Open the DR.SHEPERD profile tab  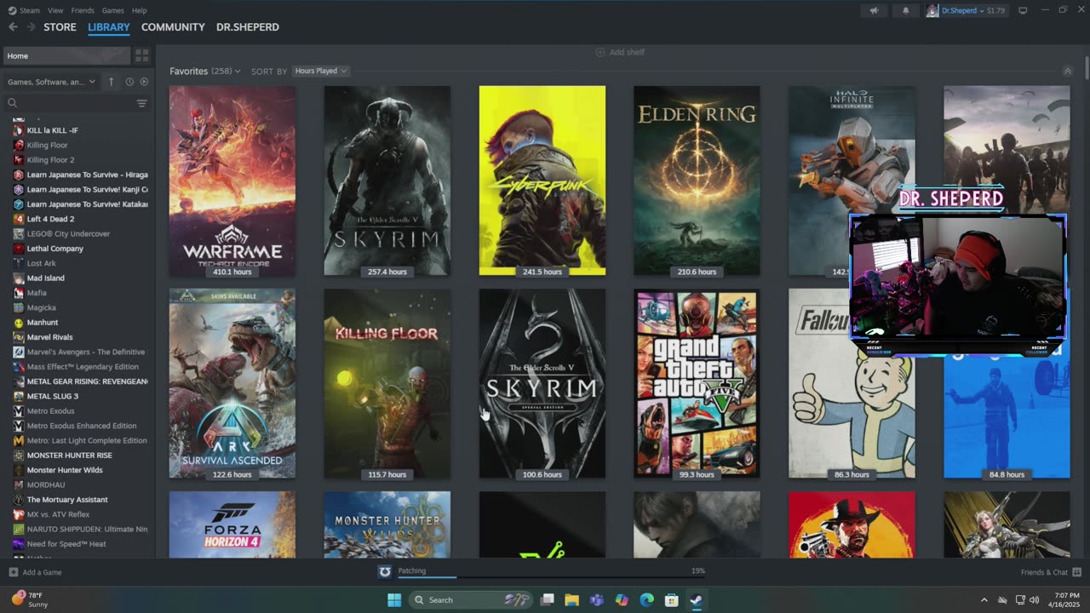(248, 27)
